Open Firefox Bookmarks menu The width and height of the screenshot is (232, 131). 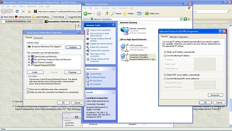[x=32, y=6]
